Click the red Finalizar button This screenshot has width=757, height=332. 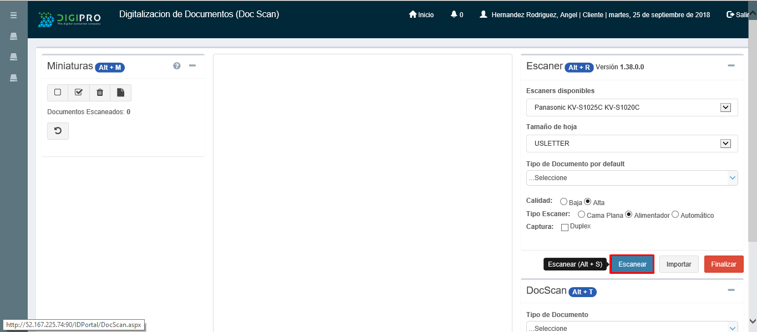point(723,264)
